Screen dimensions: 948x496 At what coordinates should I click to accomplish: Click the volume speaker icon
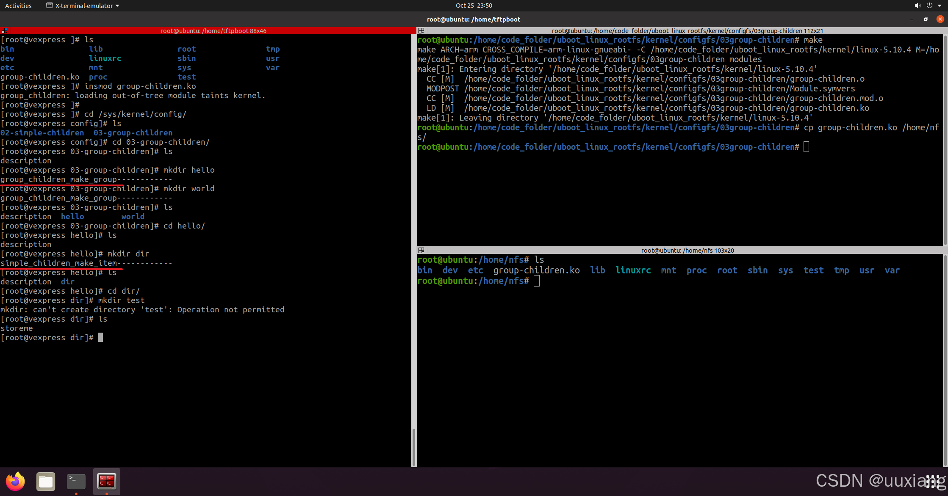[917, 6]
